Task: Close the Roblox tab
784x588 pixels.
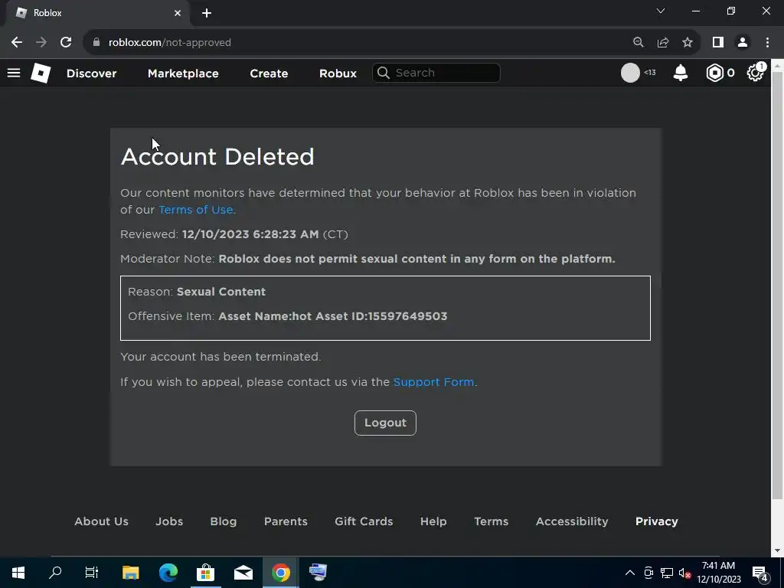Action: (178, 13)
